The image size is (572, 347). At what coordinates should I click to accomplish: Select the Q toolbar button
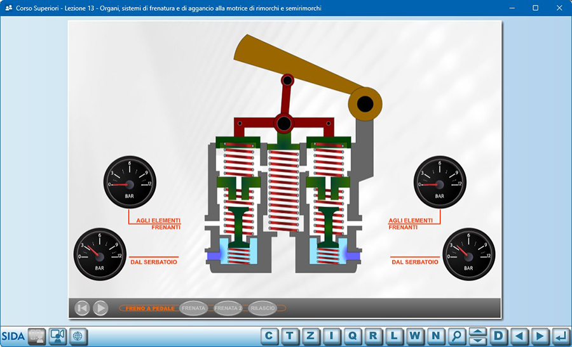coord(352,336)
